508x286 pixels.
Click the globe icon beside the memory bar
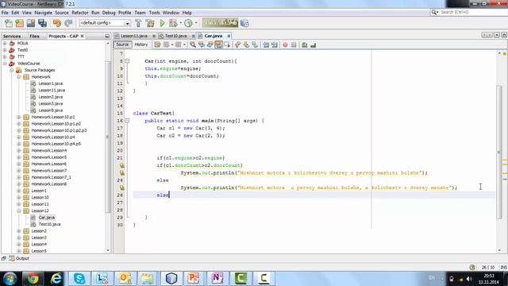244,23
